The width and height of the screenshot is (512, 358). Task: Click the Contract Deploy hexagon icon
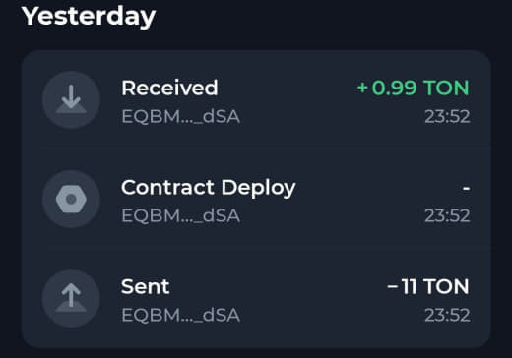(71, 199)
